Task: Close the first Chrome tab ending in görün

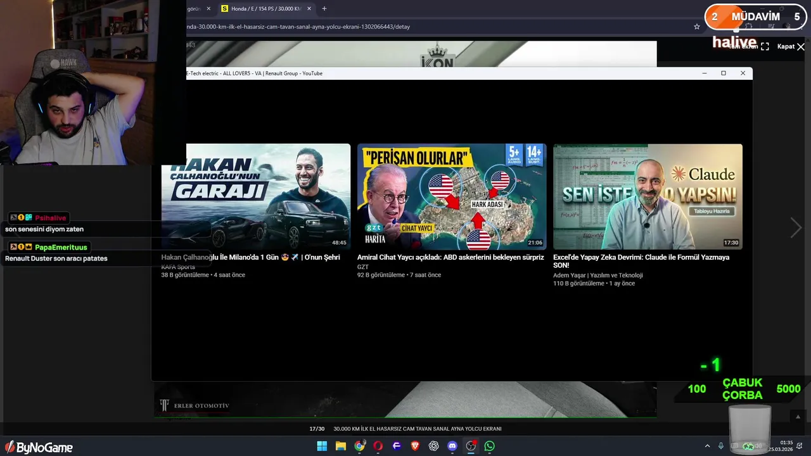Action: [x=208, y=9]
